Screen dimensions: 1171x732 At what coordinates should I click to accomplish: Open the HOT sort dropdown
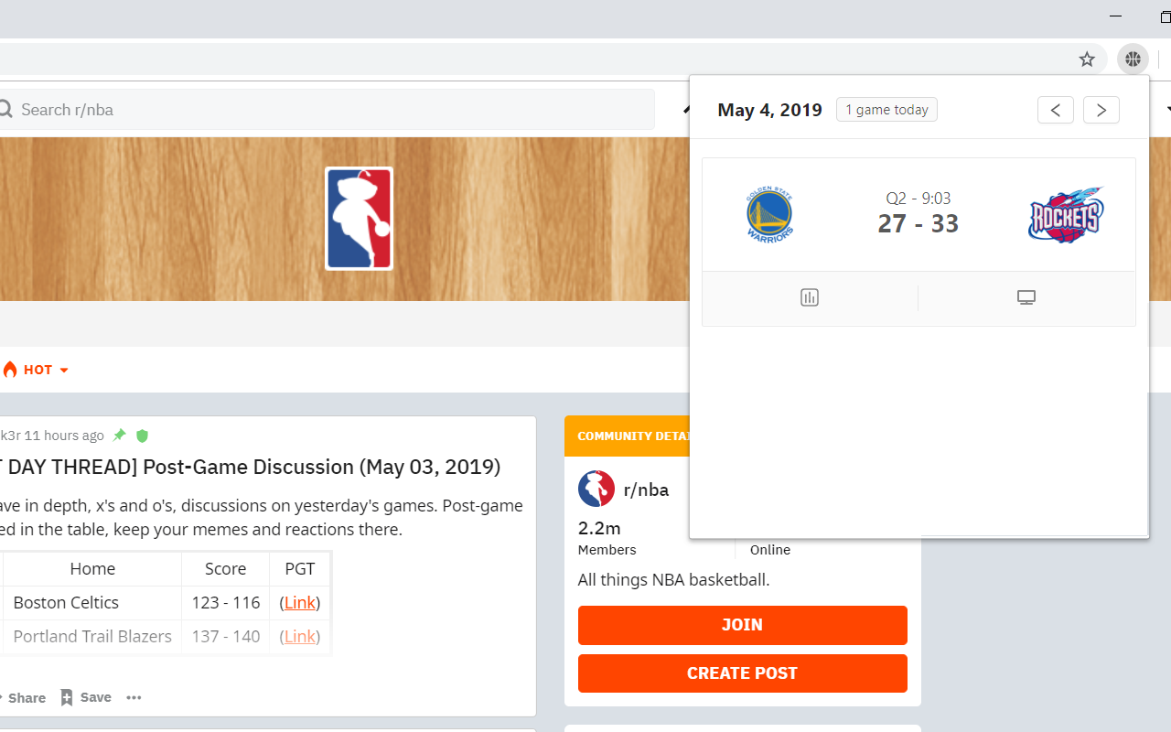coord(37,370)
